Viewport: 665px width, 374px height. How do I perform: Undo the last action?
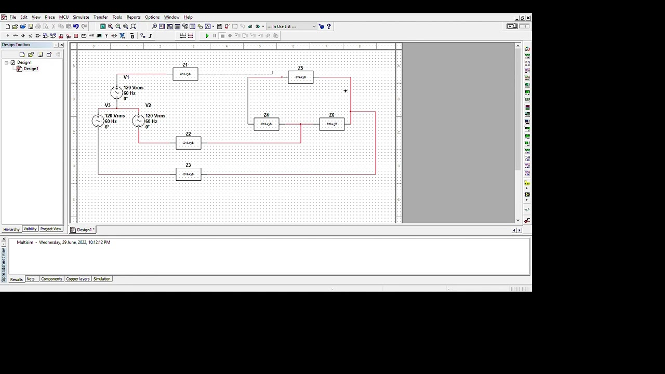coord(76,26)
